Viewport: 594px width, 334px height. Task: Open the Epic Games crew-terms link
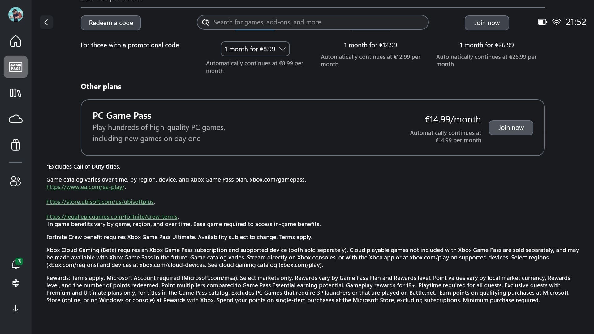(x=112, y=217)
